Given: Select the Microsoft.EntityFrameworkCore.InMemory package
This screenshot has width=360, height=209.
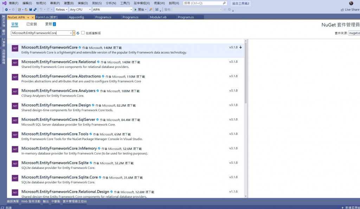Looking at the screenshot, I should (126, 151).
